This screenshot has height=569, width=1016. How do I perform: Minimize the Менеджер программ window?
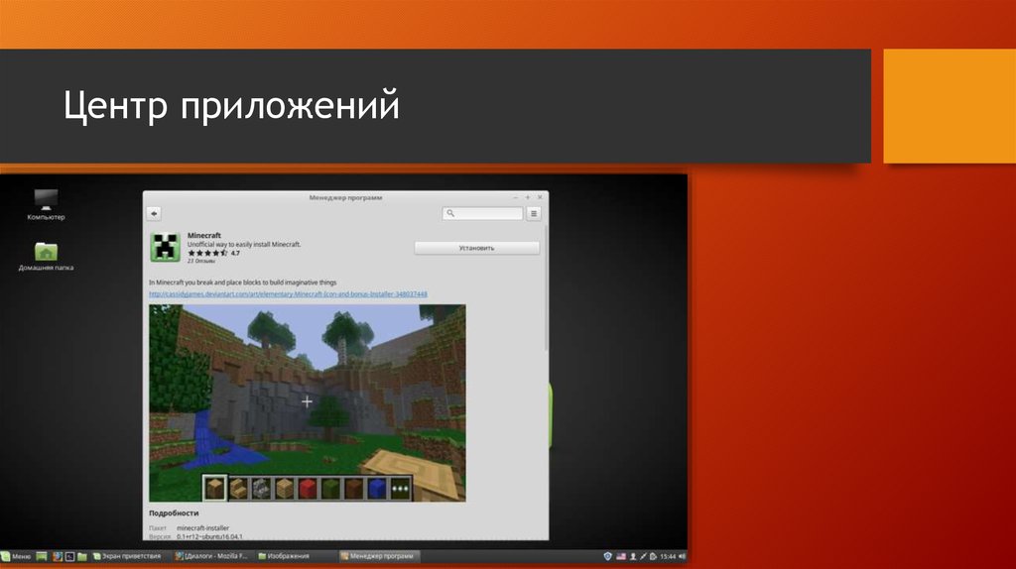click(x=516, y=197)
